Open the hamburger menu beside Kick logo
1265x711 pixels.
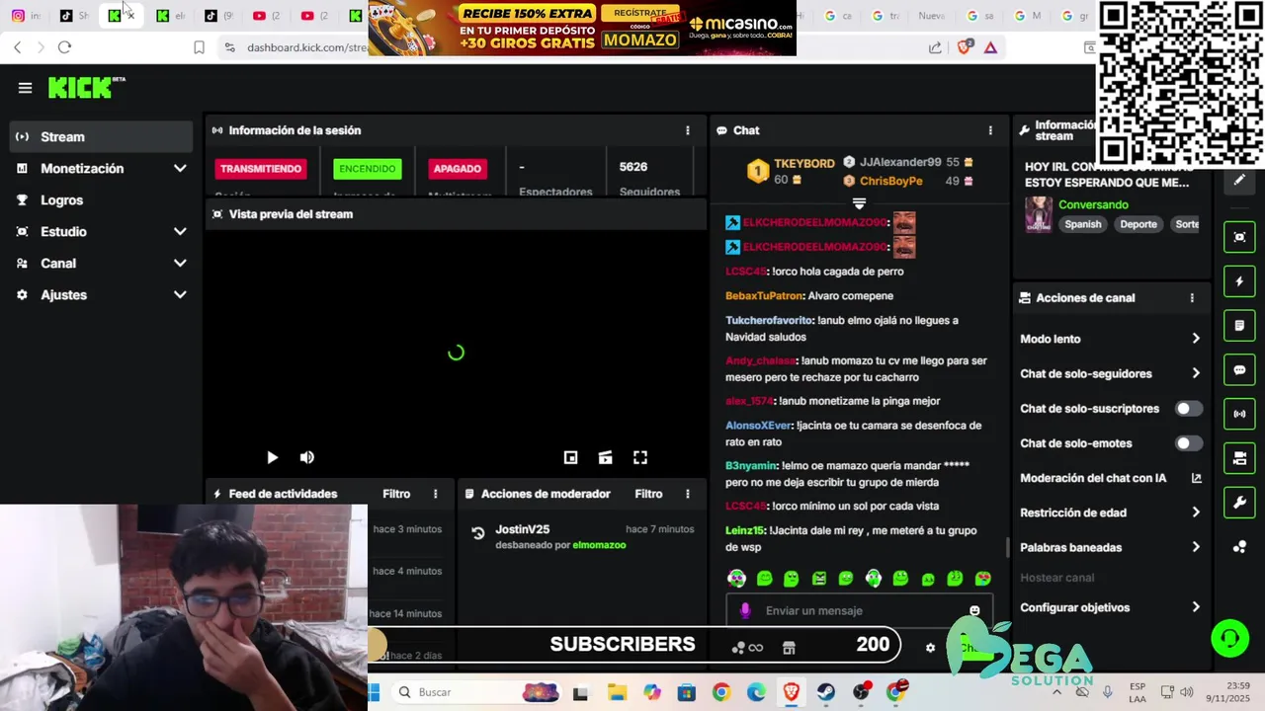click(25, 88)
